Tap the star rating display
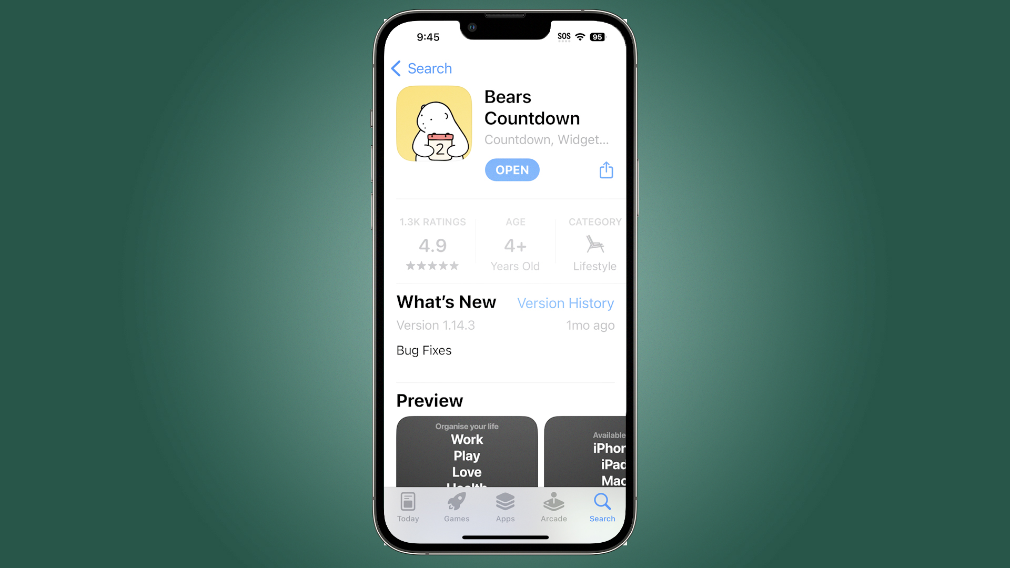Image resolution: width=1010 pixels, height=568 pixels. coord(431,266)
